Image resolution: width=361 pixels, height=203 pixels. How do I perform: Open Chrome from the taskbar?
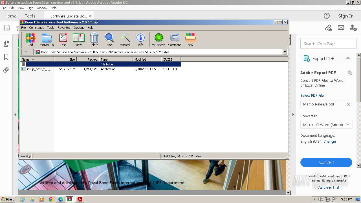click(51, 199)
